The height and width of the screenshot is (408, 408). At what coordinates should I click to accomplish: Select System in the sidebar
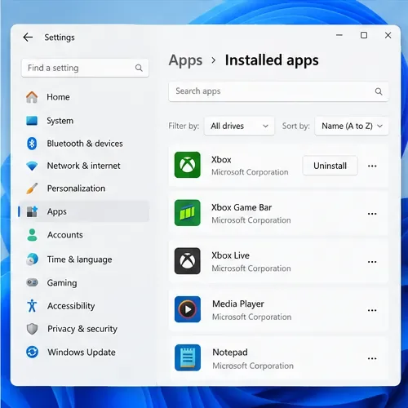pyautogui.click(x=84, y=121)
